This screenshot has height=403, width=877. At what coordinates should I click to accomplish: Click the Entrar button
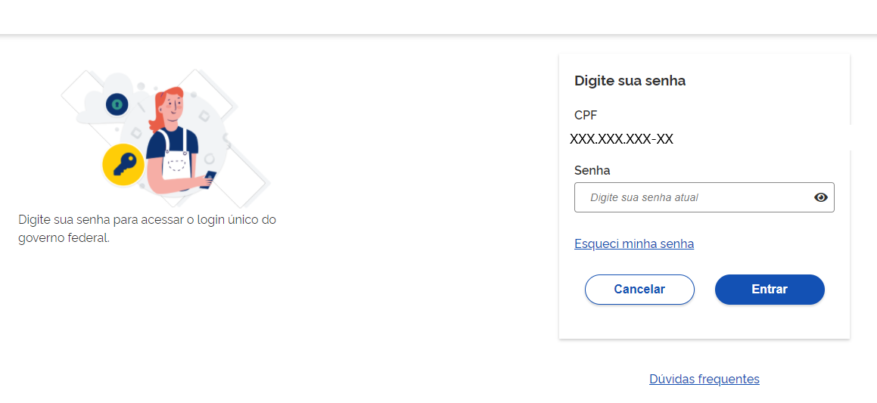[770, 290]
